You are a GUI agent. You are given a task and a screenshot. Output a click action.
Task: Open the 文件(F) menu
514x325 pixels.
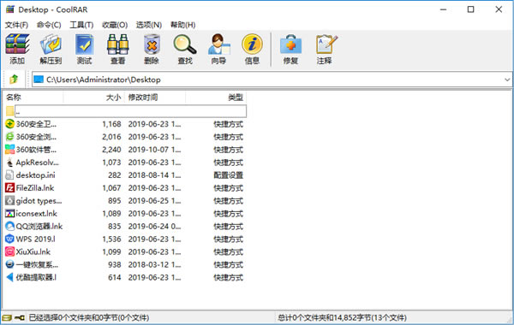click(16, 25)
